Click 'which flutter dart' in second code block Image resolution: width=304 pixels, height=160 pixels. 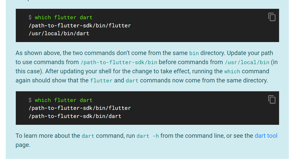(x=63, y=100)
